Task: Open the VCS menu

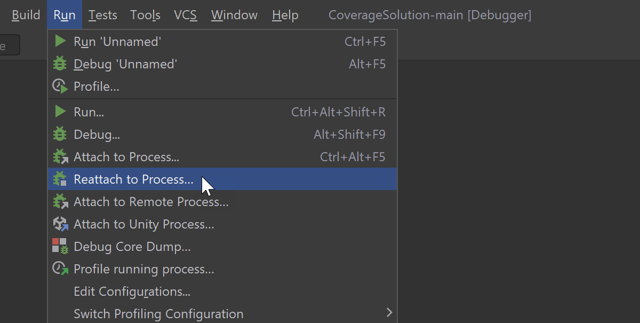Action: [186, 15]
